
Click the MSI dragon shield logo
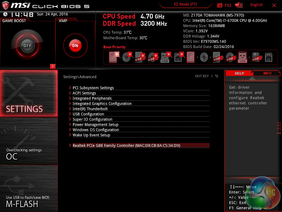(x=6, y=6)
